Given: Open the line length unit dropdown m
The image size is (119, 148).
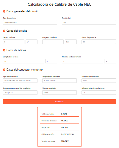Looking at the screenshot, I should [x=51, y=61].
